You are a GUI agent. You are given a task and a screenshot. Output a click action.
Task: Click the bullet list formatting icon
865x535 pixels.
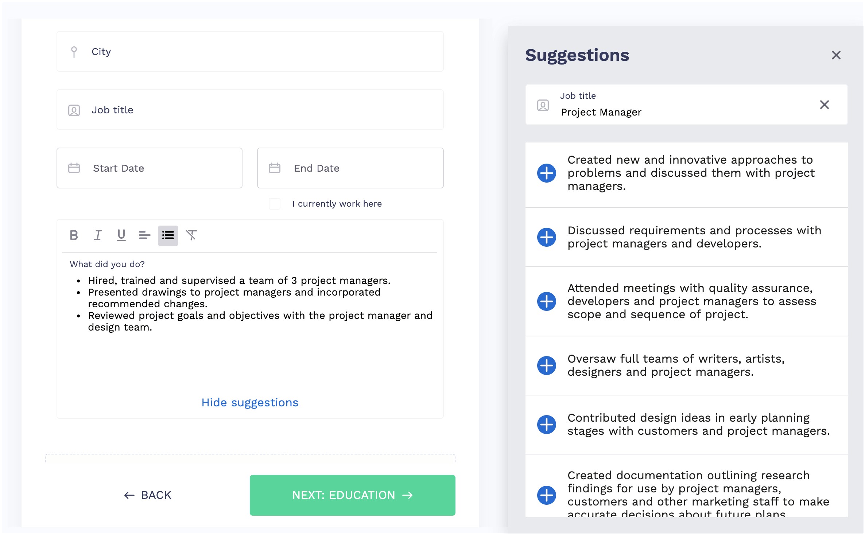tap(168, 235)
